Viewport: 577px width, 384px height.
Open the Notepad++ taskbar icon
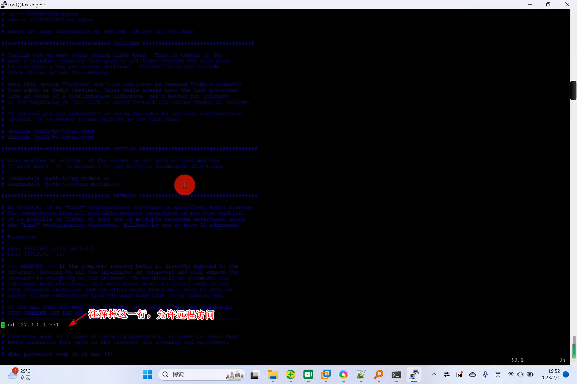[361, 375]
